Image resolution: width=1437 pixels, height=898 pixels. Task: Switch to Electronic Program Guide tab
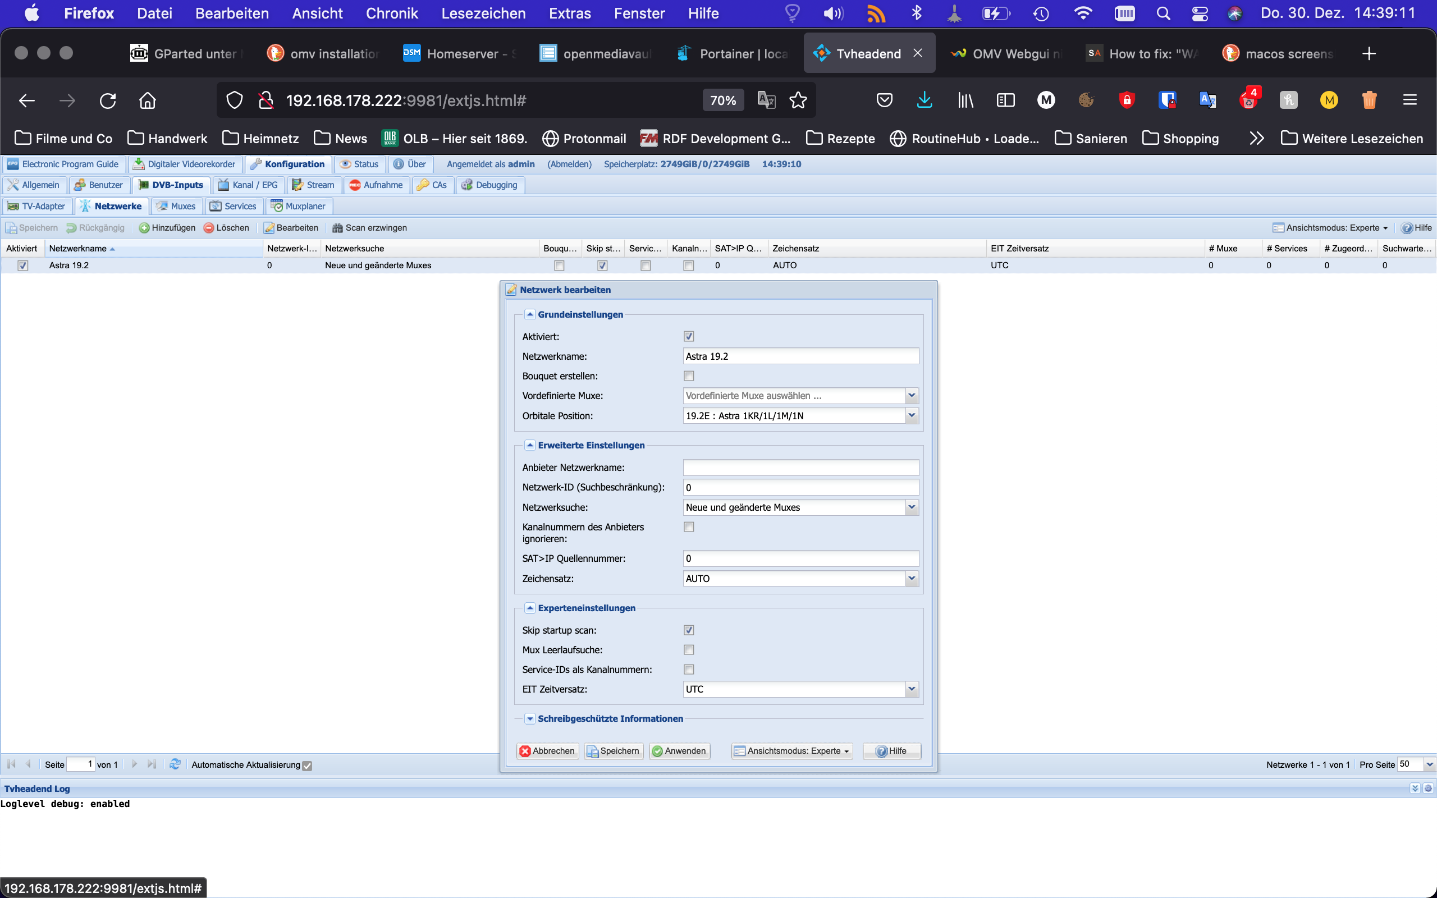pos(63,164)
